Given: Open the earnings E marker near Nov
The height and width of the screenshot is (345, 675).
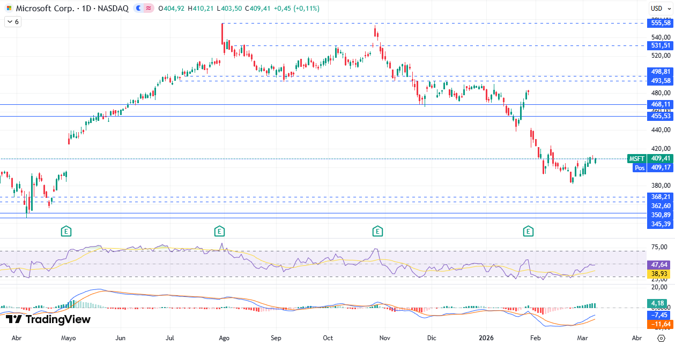Looking at the screenshot, I should click(x=377, y=232).
